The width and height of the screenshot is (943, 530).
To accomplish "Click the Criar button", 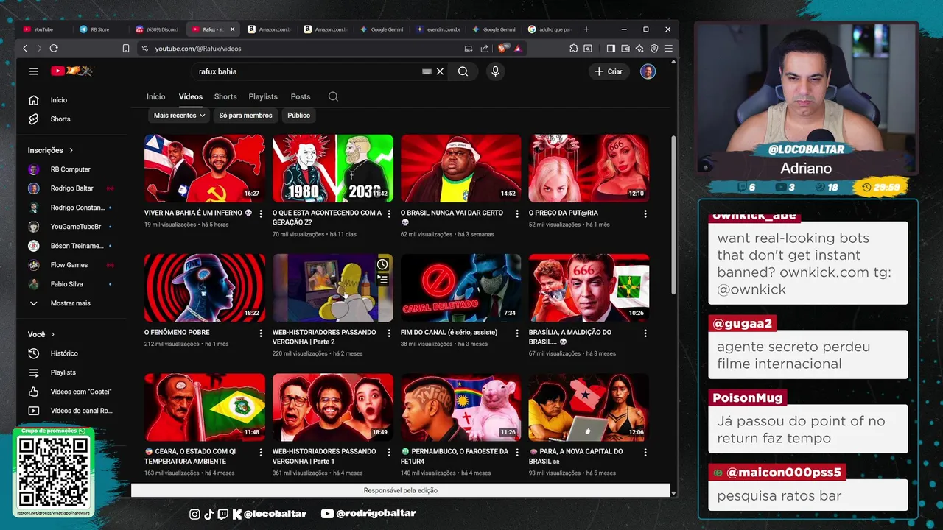I will pos(609,71).
